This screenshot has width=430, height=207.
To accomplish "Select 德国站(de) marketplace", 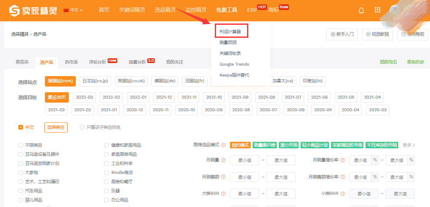I will [x=165, y=81].
